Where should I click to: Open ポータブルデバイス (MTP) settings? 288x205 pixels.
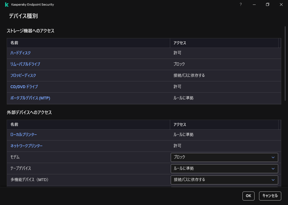[30, 98]
